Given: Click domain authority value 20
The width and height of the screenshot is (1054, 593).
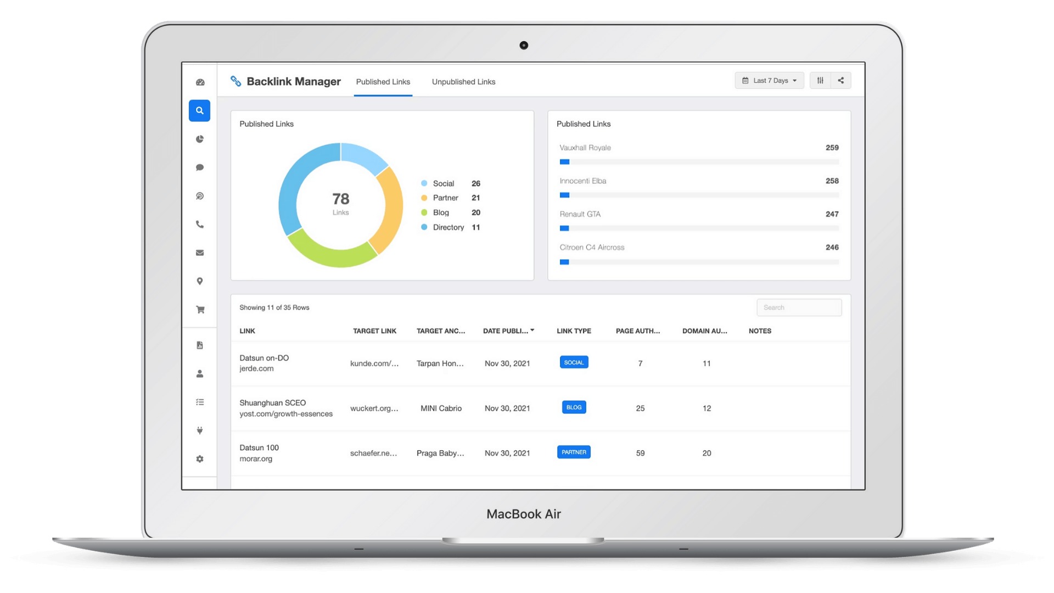Looking at the screenshot, I should point(707,454).
